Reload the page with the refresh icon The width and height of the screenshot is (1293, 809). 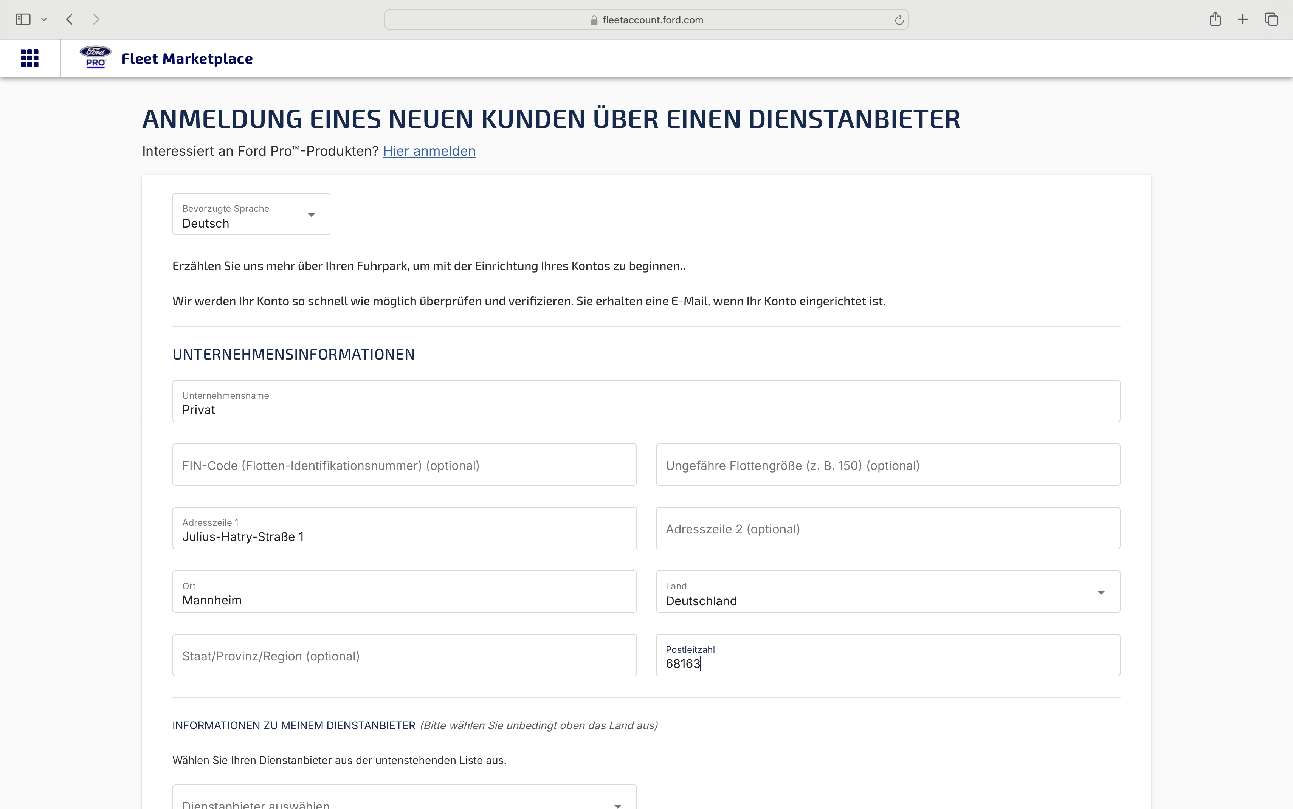tap(899, 20)
